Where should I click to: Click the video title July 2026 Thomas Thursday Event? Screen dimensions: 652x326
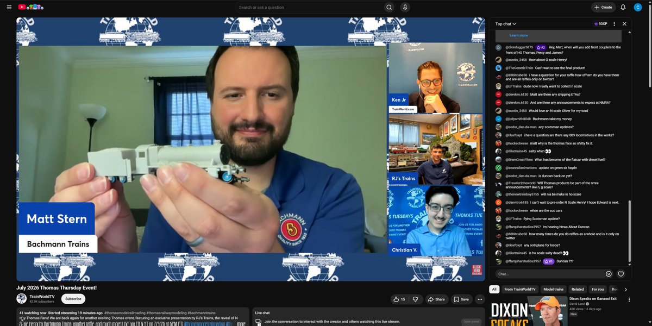(x=56, y=287)
